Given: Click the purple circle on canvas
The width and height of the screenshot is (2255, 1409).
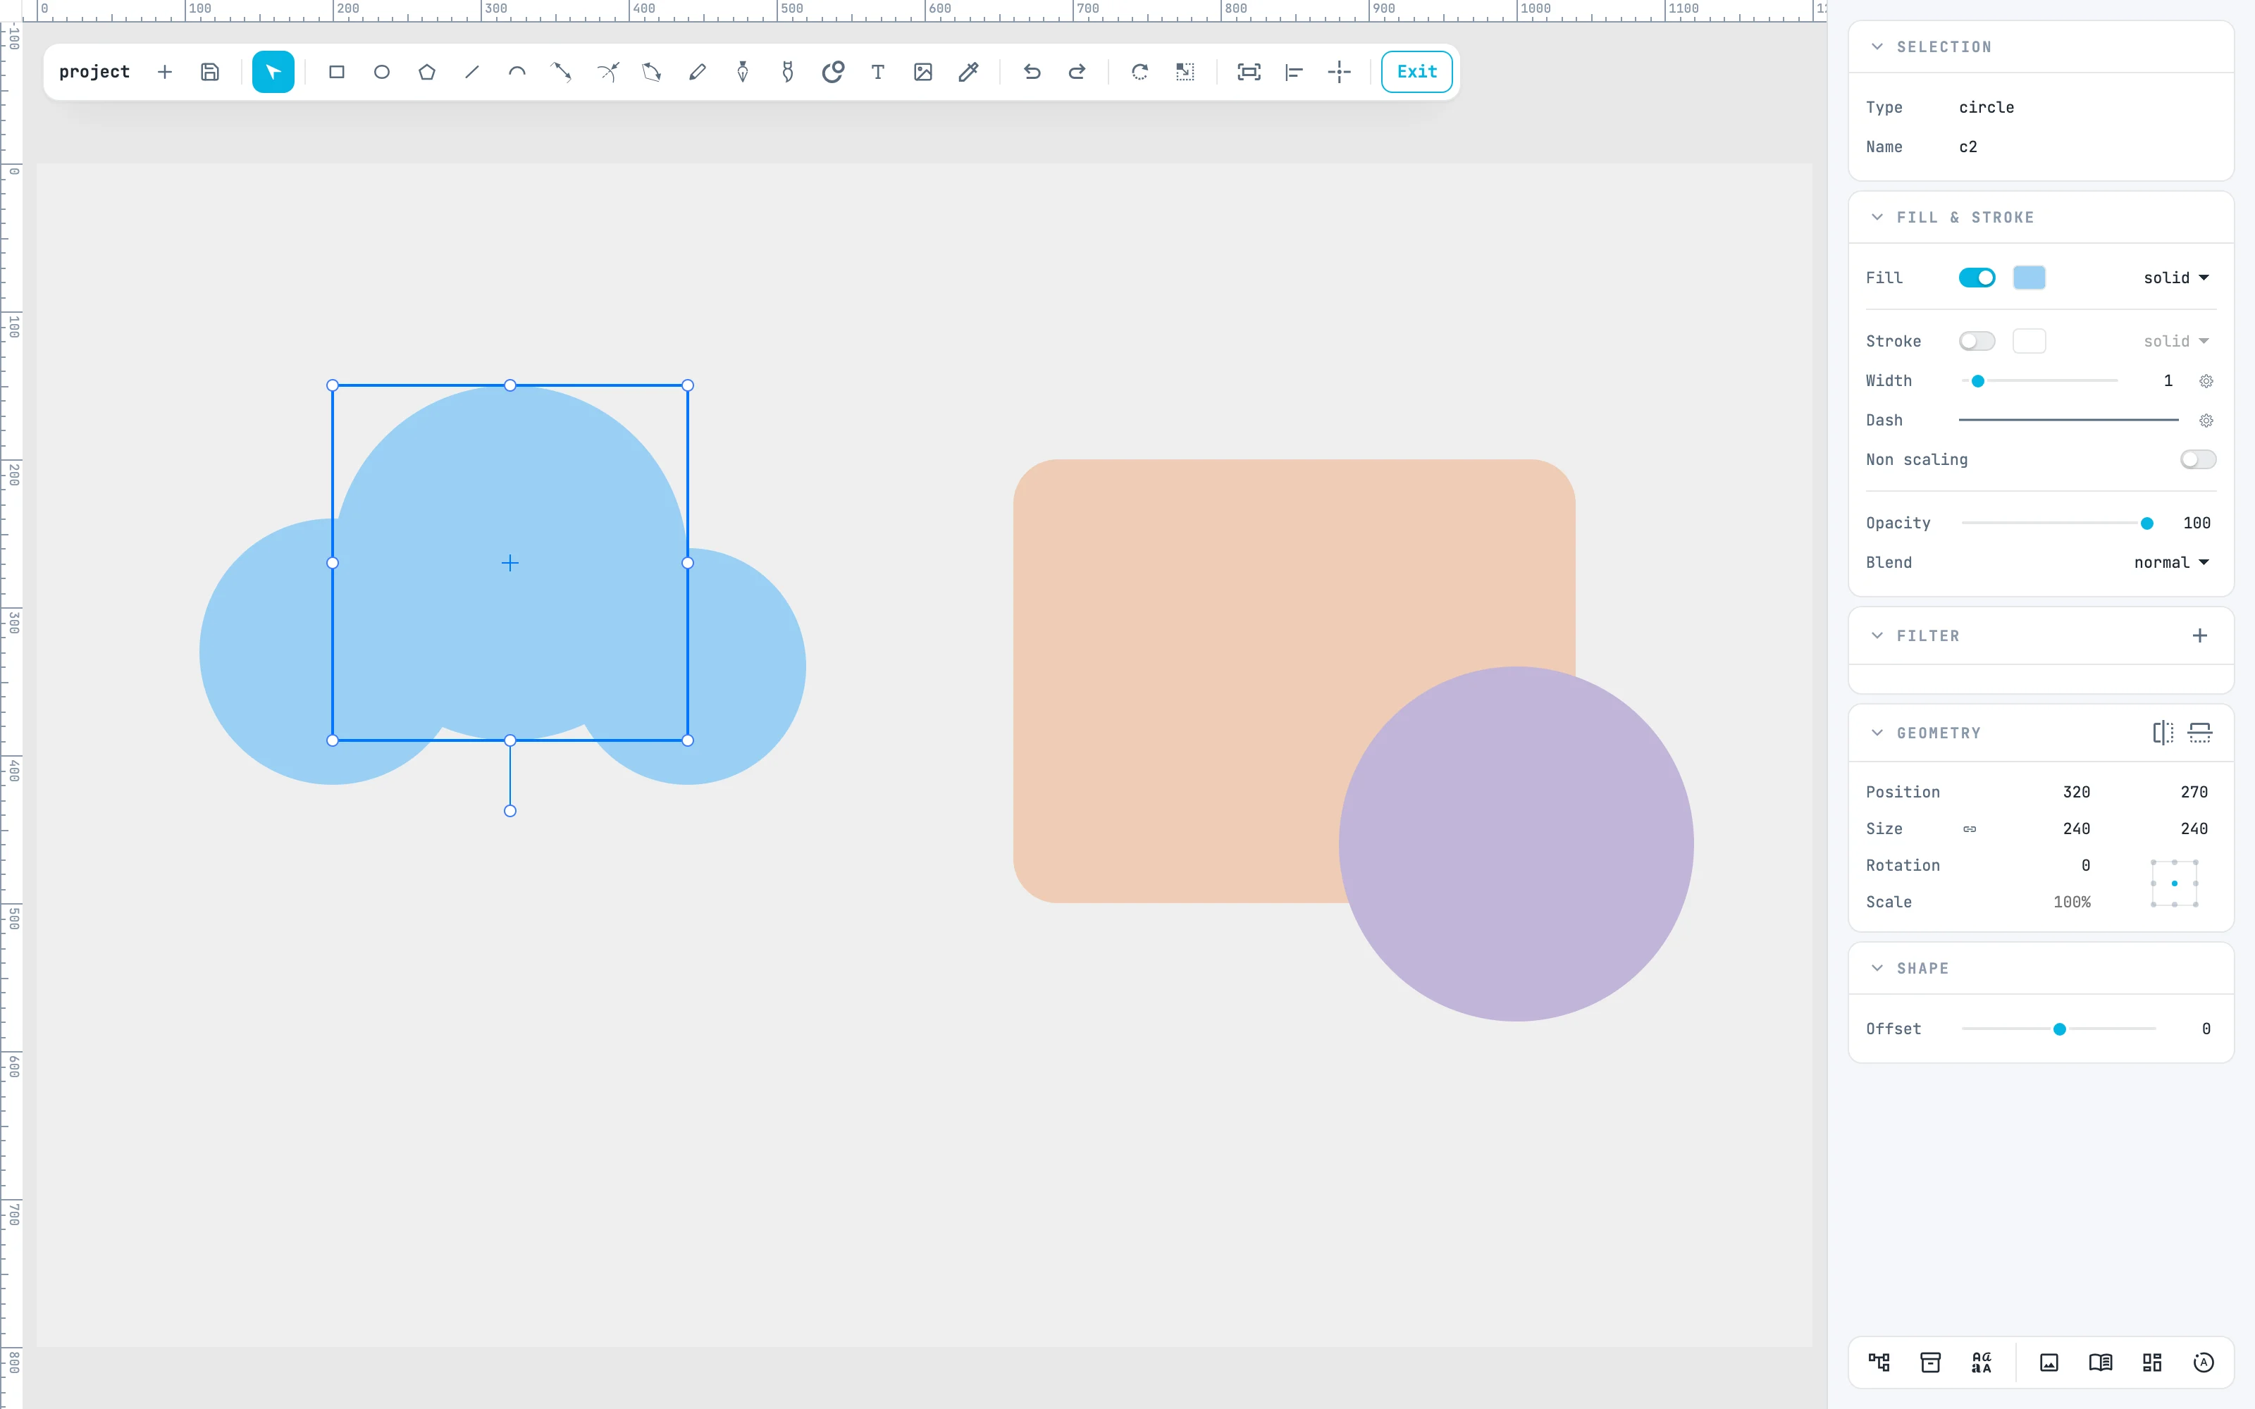Looking at the screenshot, I should coord(1516,843).
